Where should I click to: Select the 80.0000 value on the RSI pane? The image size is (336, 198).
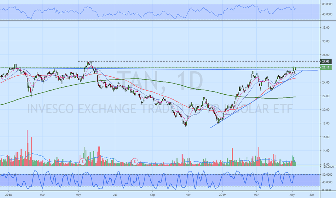(327, 4)
